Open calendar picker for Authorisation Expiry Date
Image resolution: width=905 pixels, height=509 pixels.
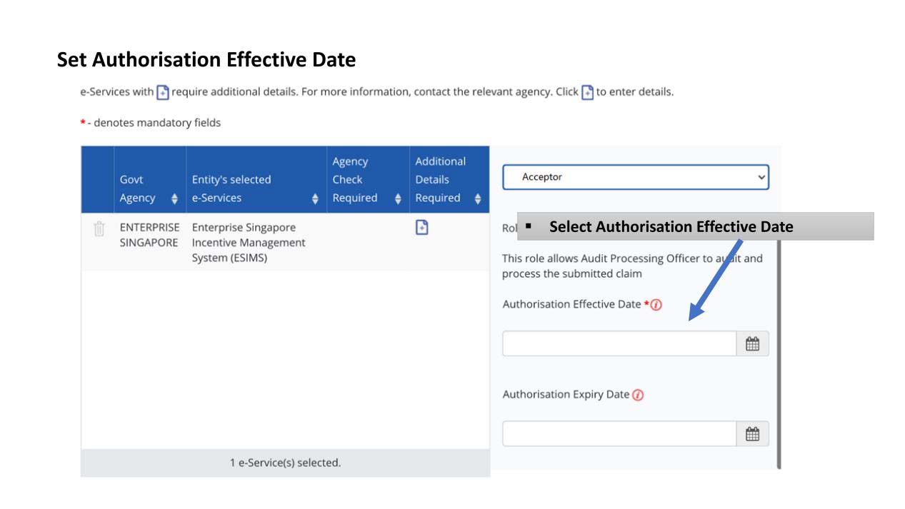coord(752,434)
